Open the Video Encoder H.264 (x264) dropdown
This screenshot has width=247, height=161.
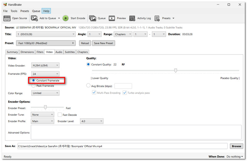45,65
